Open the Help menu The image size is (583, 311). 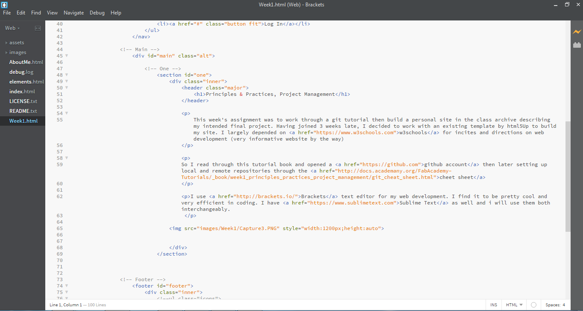tap(116, 13)
